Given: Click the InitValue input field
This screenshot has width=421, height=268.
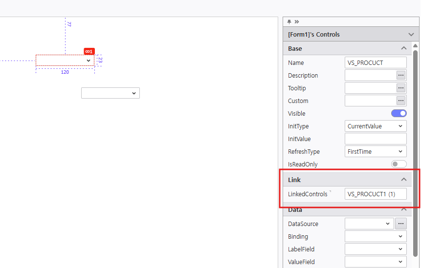Looking at the screenshot, I should coord(376,139).
